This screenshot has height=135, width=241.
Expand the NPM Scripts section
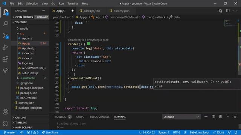(x=31, y=127)
